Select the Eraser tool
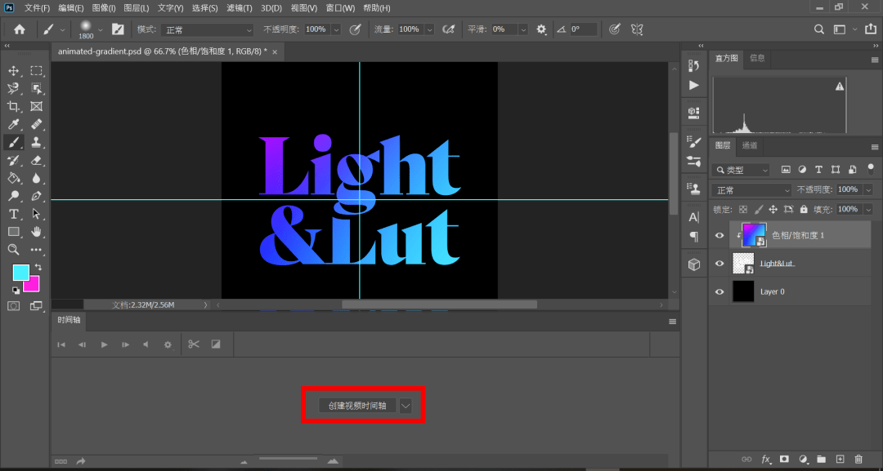This screenshot has height=471, width=883. pyautogui.click(x=37, y=160)
